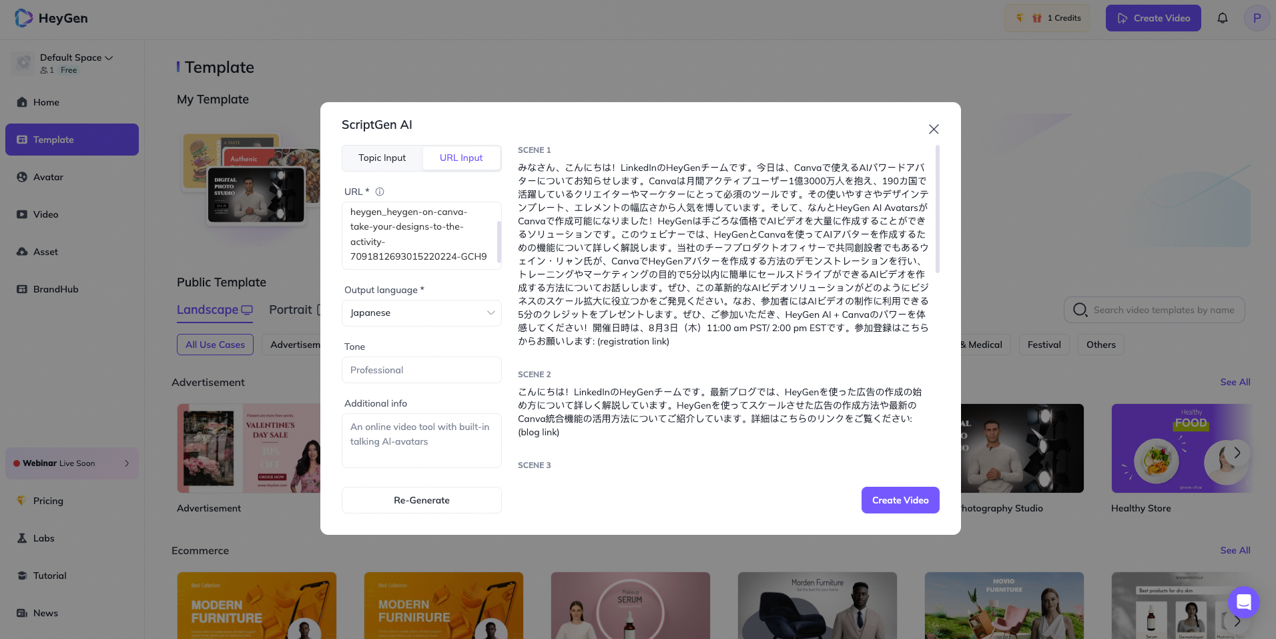
Task: Click the search magnifier icon
Action: tap(1080, 310)
